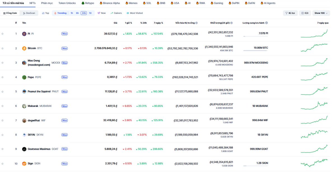Open the AI Agents category
The image size is (336, 173).
268,3
